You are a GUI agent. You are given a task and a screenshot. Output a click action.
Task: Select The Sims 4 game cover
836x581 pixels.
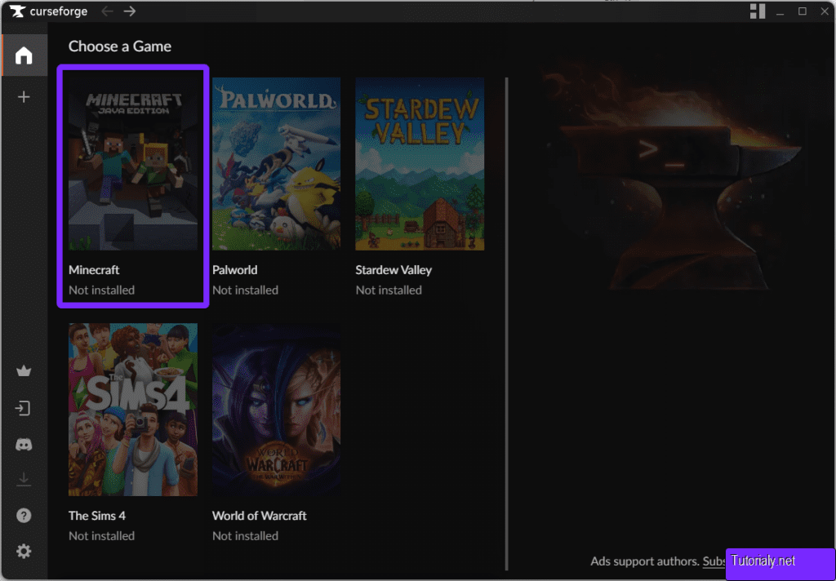tap(133, 410)
